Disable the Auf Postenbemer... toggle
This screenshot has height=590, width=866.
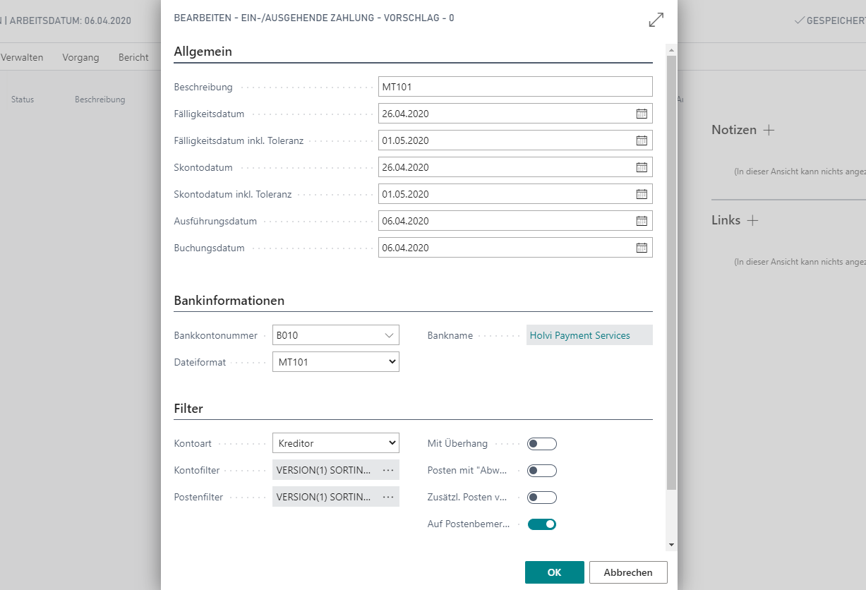541,524
